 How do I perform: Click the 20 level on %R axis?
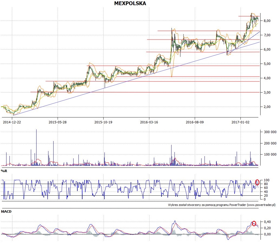click(x=266, y=196)
